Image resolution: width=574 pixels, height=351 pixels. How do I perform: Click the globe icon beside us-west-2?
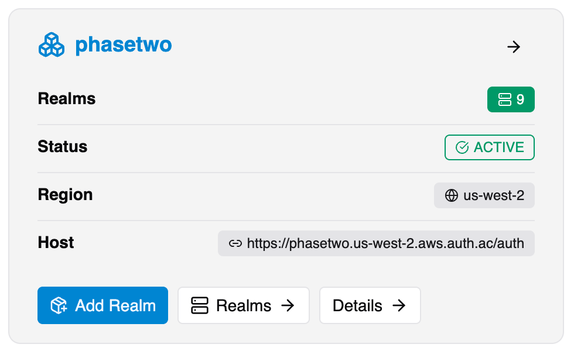click(x=452, y=195)
